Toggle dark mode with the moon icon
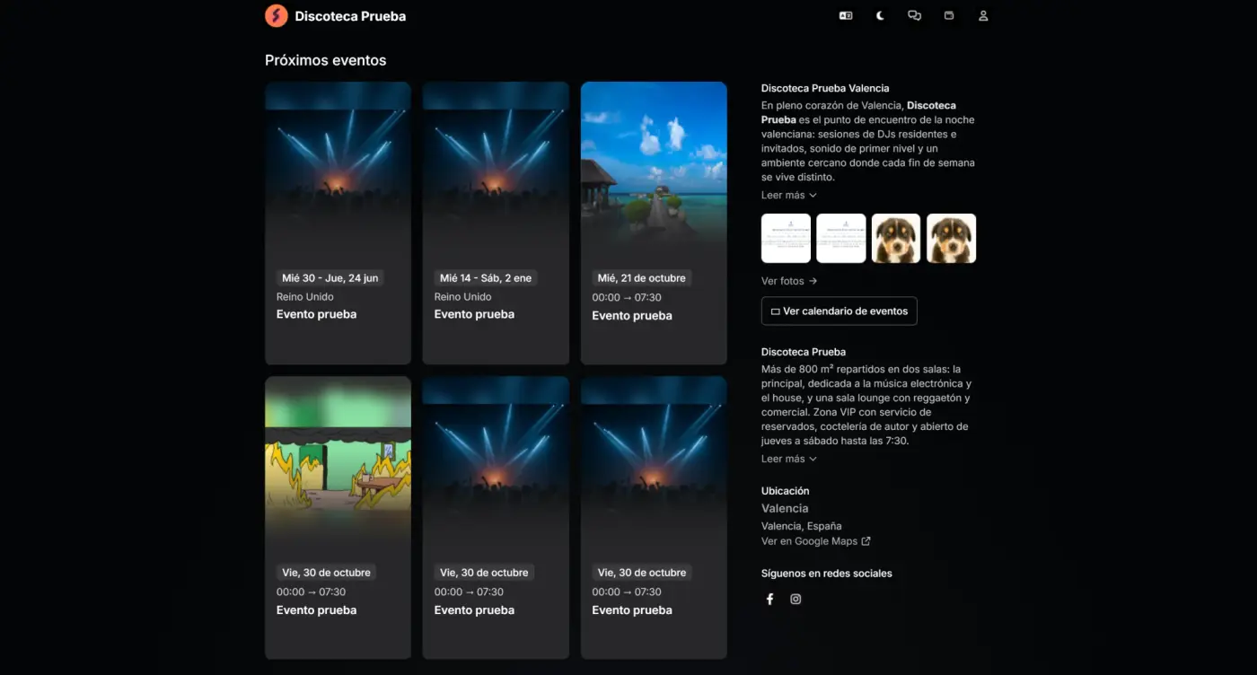Screen dimensions: 1257x675 [880, 15]
